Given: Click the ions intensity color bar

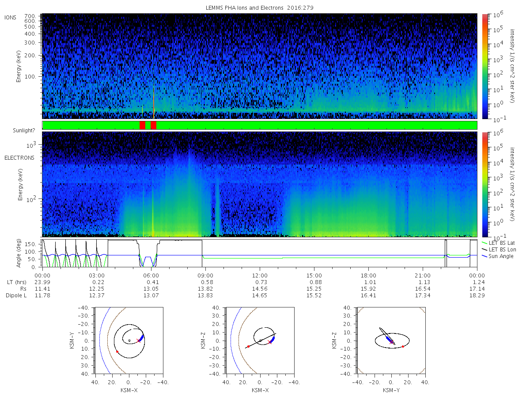Looking at the screenshot, I should 485,66.
